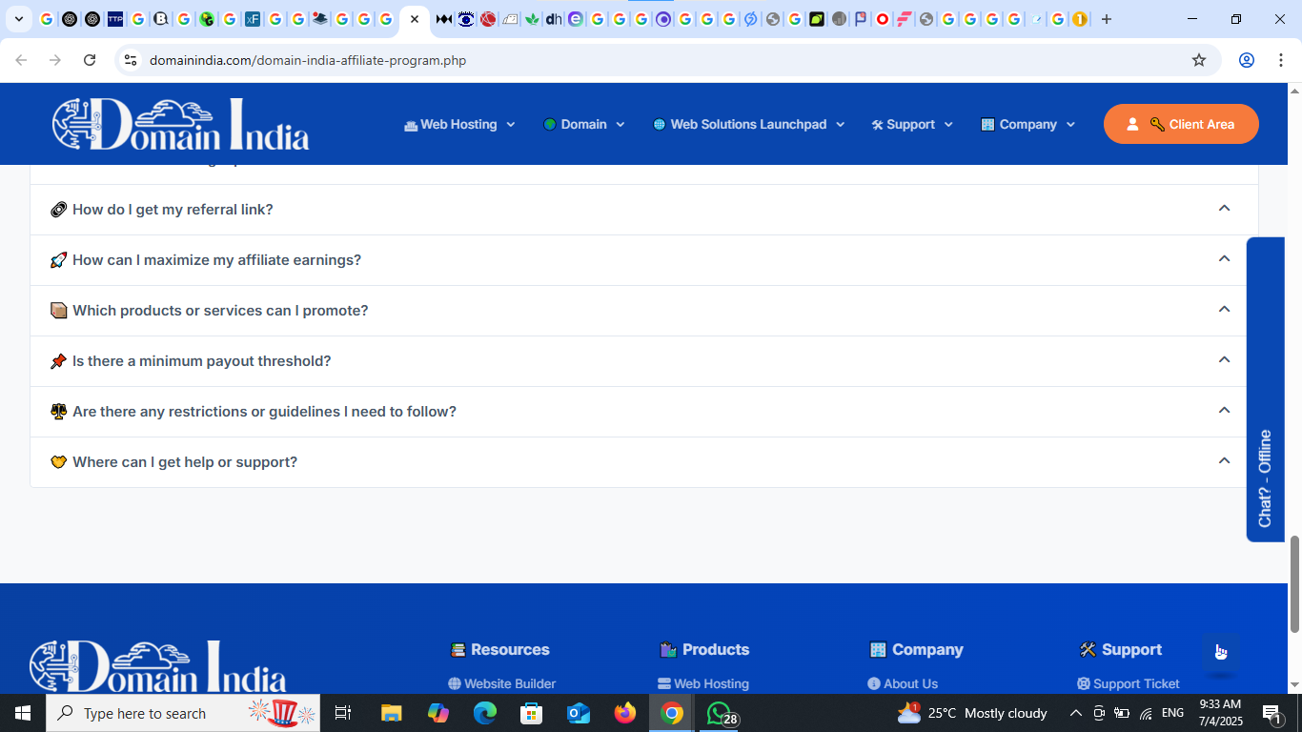Viewport: 1302px width, 732px height.
Task: Open the tab search dropdown arrow
Action: [18, 19]
